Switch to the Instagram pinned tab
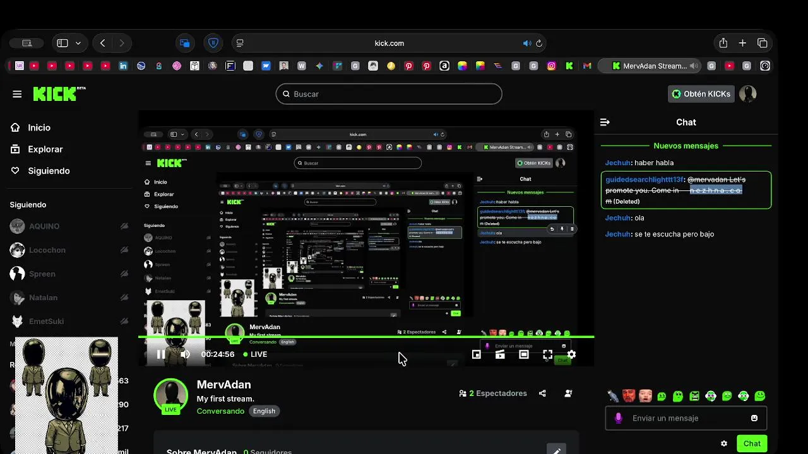808x454 pixels. coord(551,66)
